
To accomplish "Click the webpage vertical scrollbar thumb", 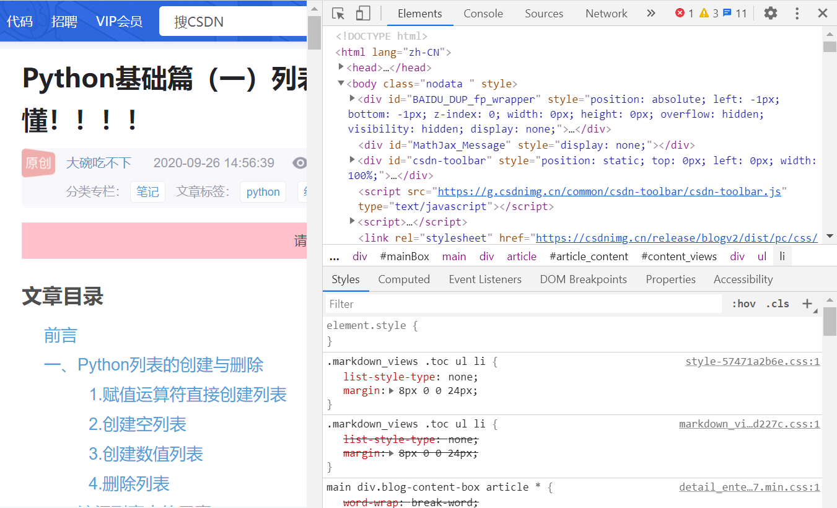I will (x=314, y=33).
